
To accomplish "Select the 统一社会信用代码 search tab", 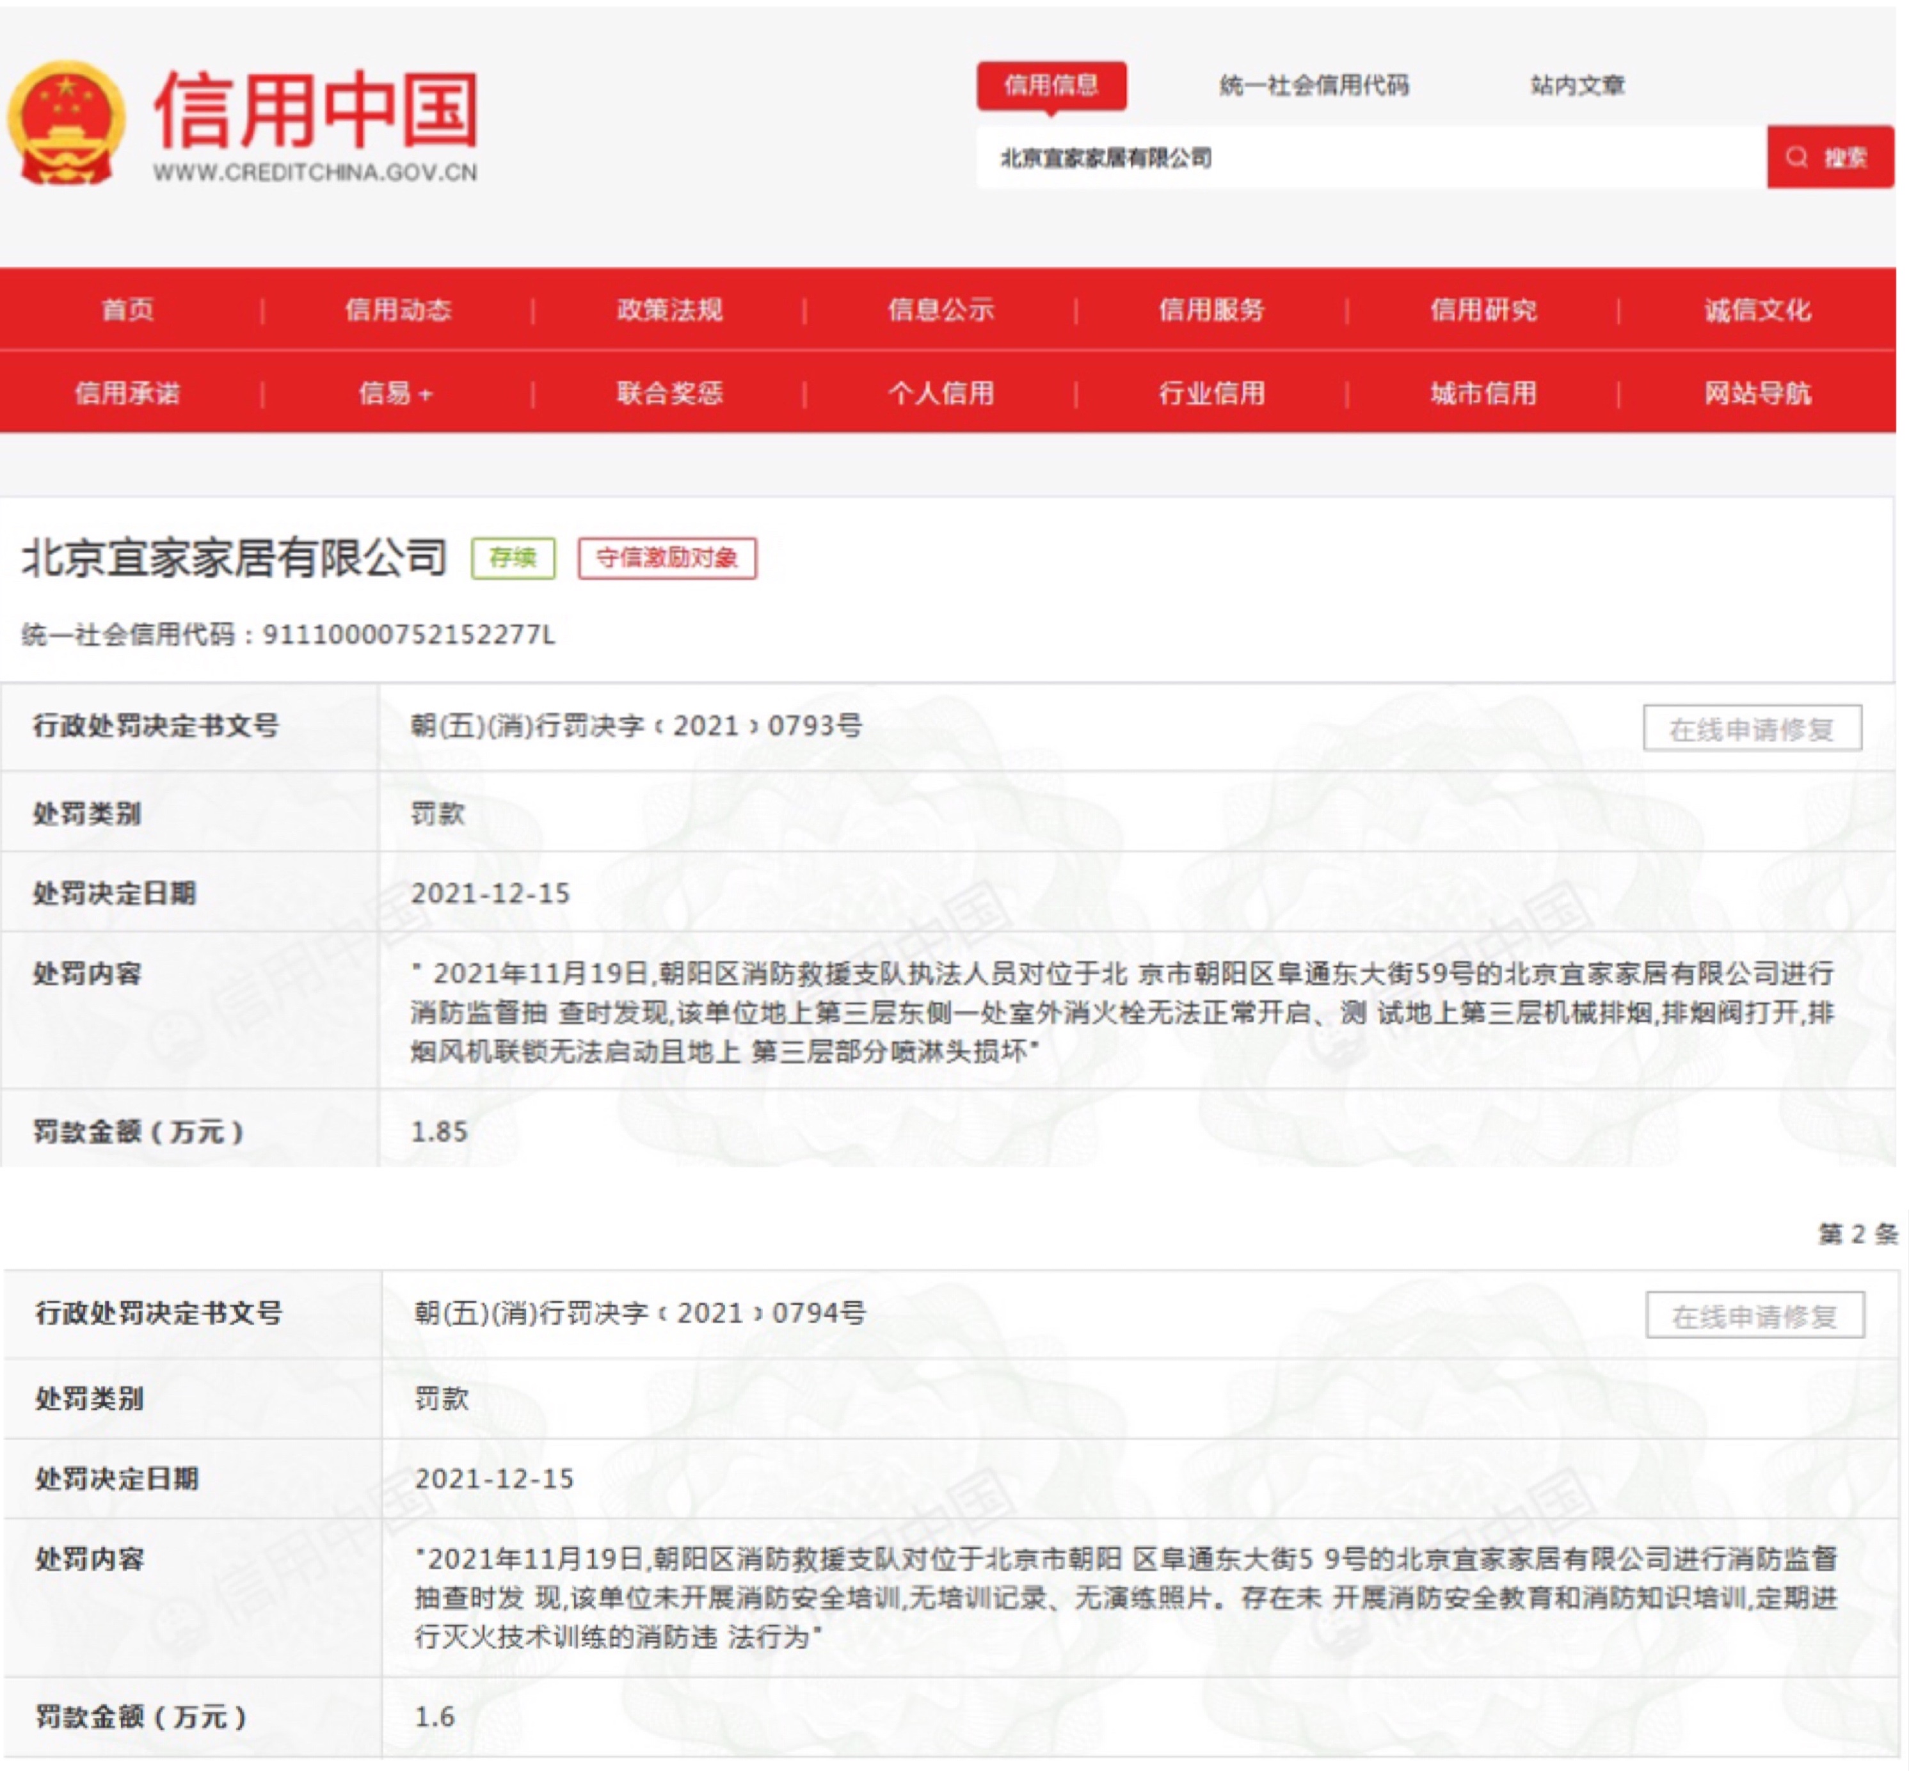I will [x=1314, y=85].
